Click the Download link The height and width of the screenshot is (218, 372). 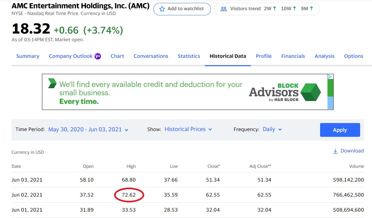click(x=348, y=151)
